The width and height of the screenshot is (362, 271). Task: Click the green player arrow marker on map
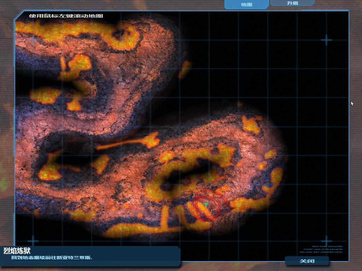tap(206, 204)
